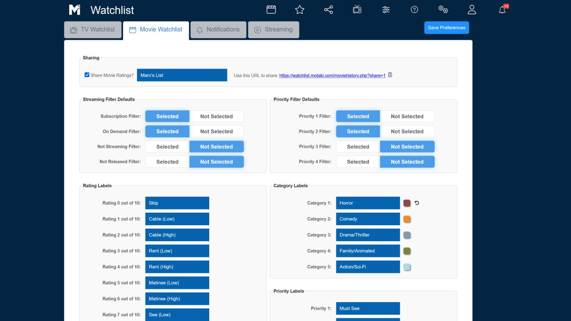
Task: Set Subscription Filter to Not Selected
Action: (x=216, y=116)
